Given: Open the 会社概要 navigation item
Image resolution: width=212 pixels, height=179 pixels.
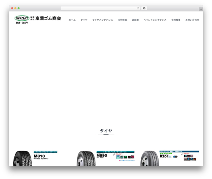Looking at the screenshot, I should (x=176, y=20).
